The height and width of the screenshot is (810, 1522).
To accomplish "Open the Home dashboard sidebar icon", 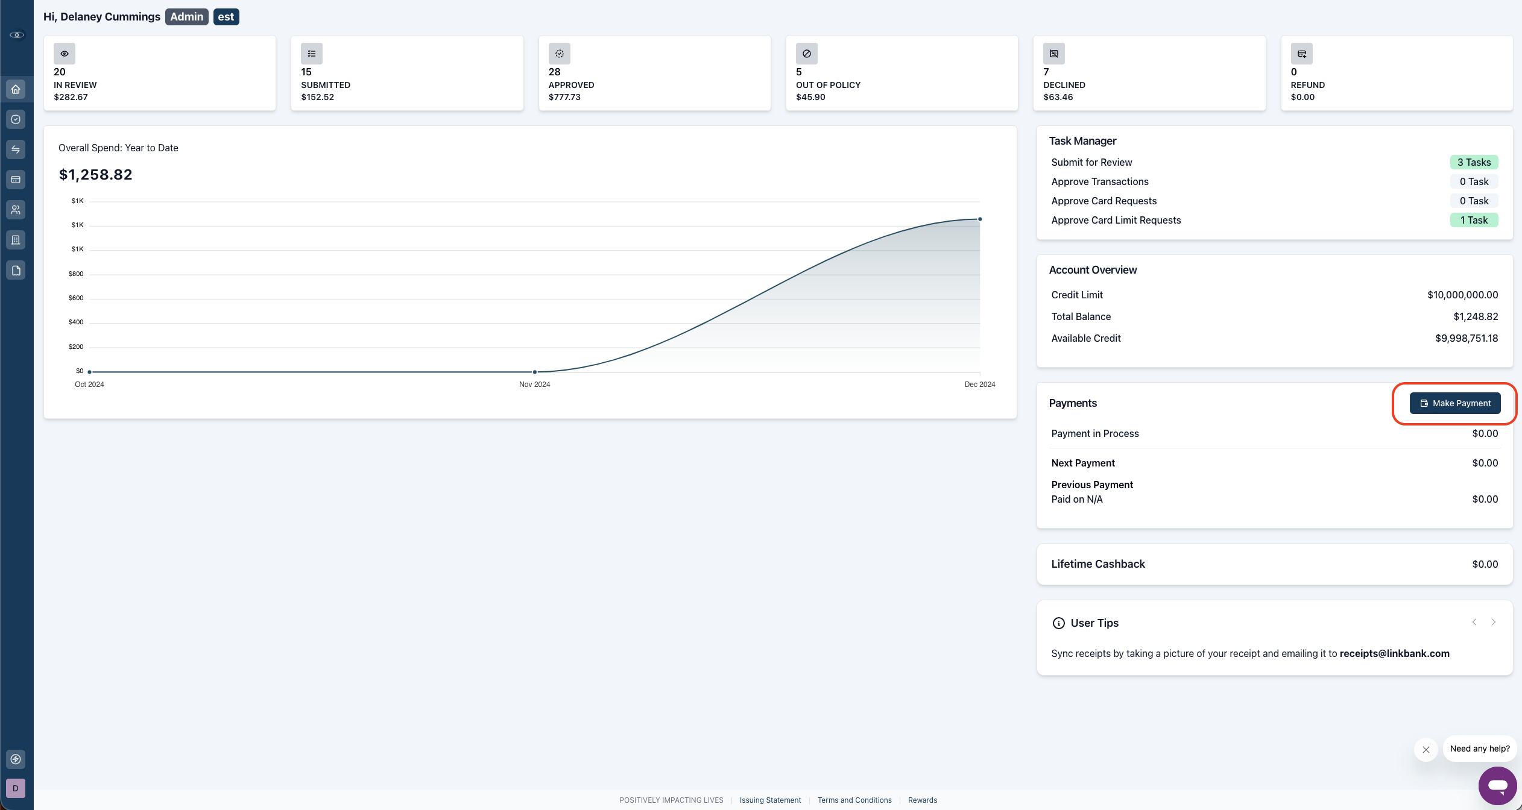I will 16,89.
